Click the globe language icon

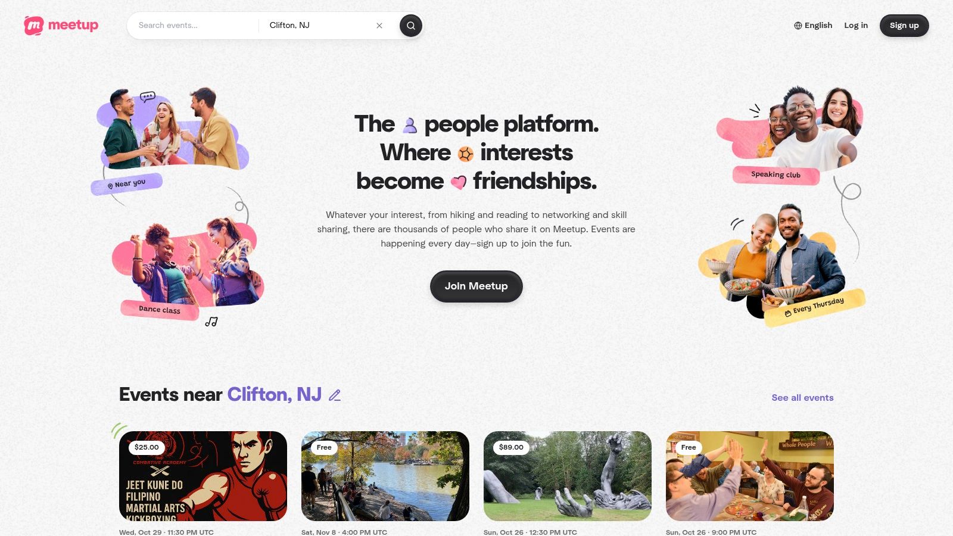[x=798, y=26]
